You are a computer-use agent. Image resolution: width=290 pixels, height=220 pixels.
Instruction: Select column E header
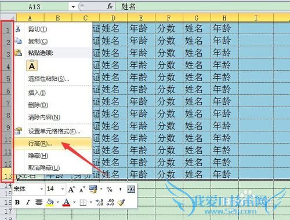pos(141,18)
